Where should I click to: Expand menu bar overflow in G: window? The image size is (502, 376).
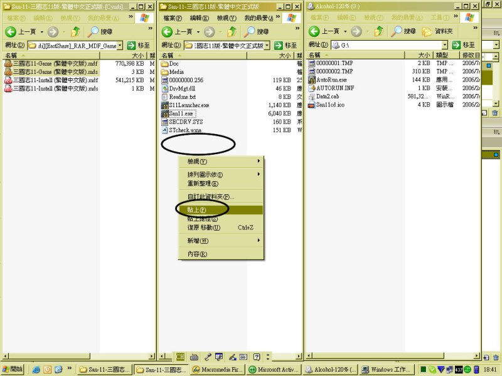(456, 16)
